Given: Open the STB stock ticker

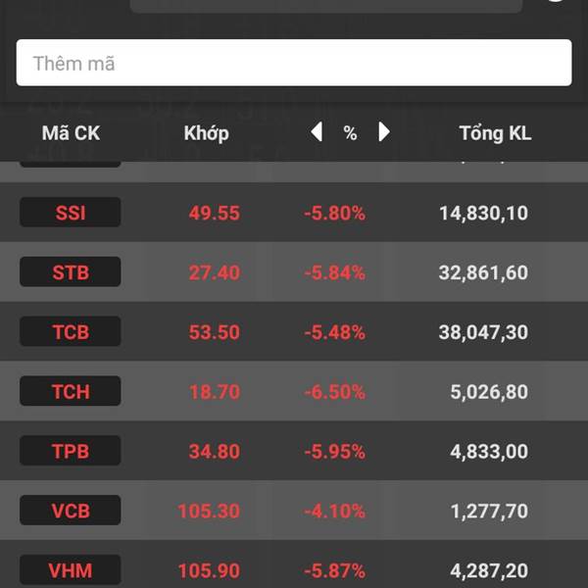Looking at the screenshot, I should [71, 272].
